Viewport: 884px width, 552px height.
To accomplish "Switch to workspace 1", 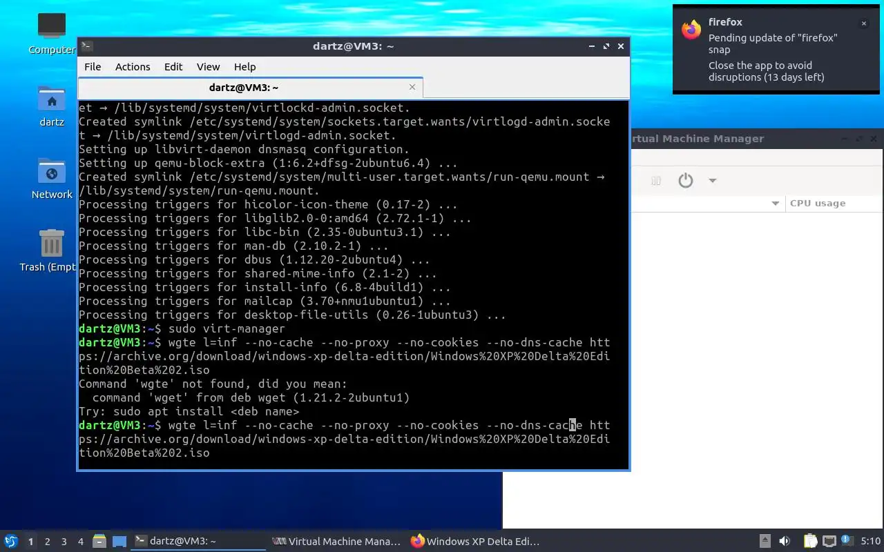I will (30, 542).
